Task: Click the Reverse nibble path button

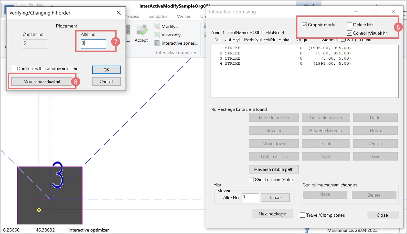Action: [274, 170]
